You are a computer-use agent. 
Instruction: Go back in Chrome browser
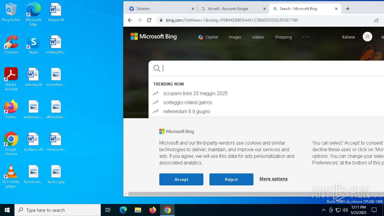tap(130, 20)
